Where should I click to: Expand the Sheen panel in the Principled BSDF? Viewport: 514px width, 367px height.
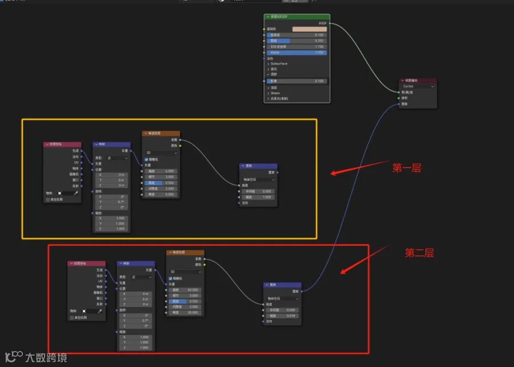pyautogui.click(x=274, y=93)
